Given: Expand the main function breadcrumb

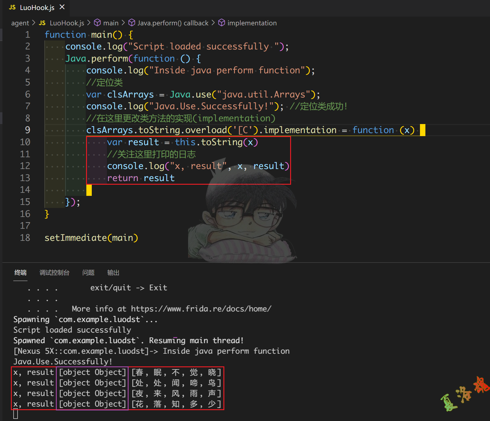Looking at the screenshot, I should pos(111,23).
